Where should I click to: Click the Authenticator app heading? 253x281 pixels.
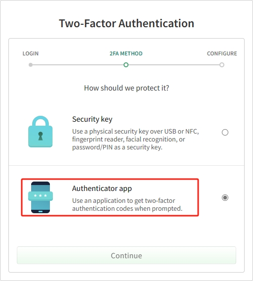[102, 188]
